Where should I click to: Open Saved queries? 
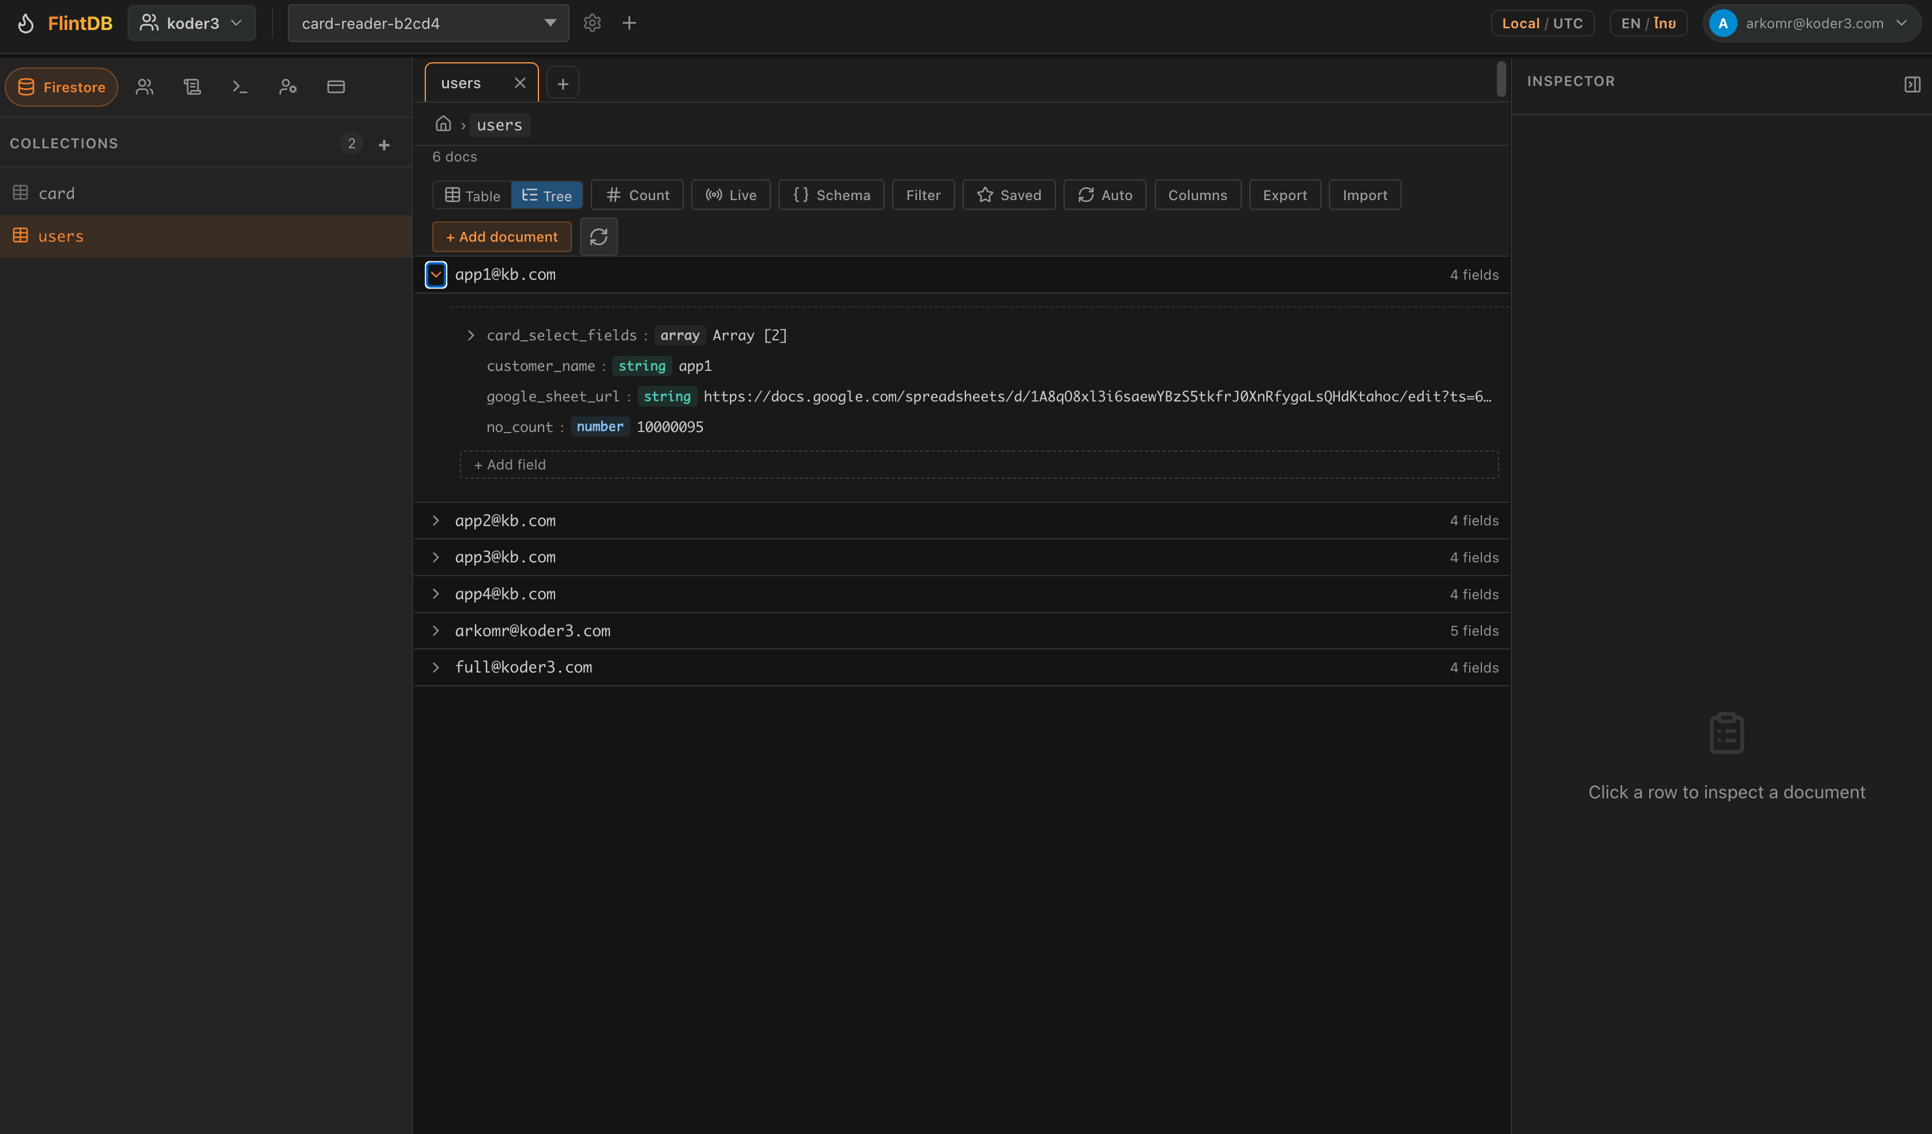tap(1009, 196)
